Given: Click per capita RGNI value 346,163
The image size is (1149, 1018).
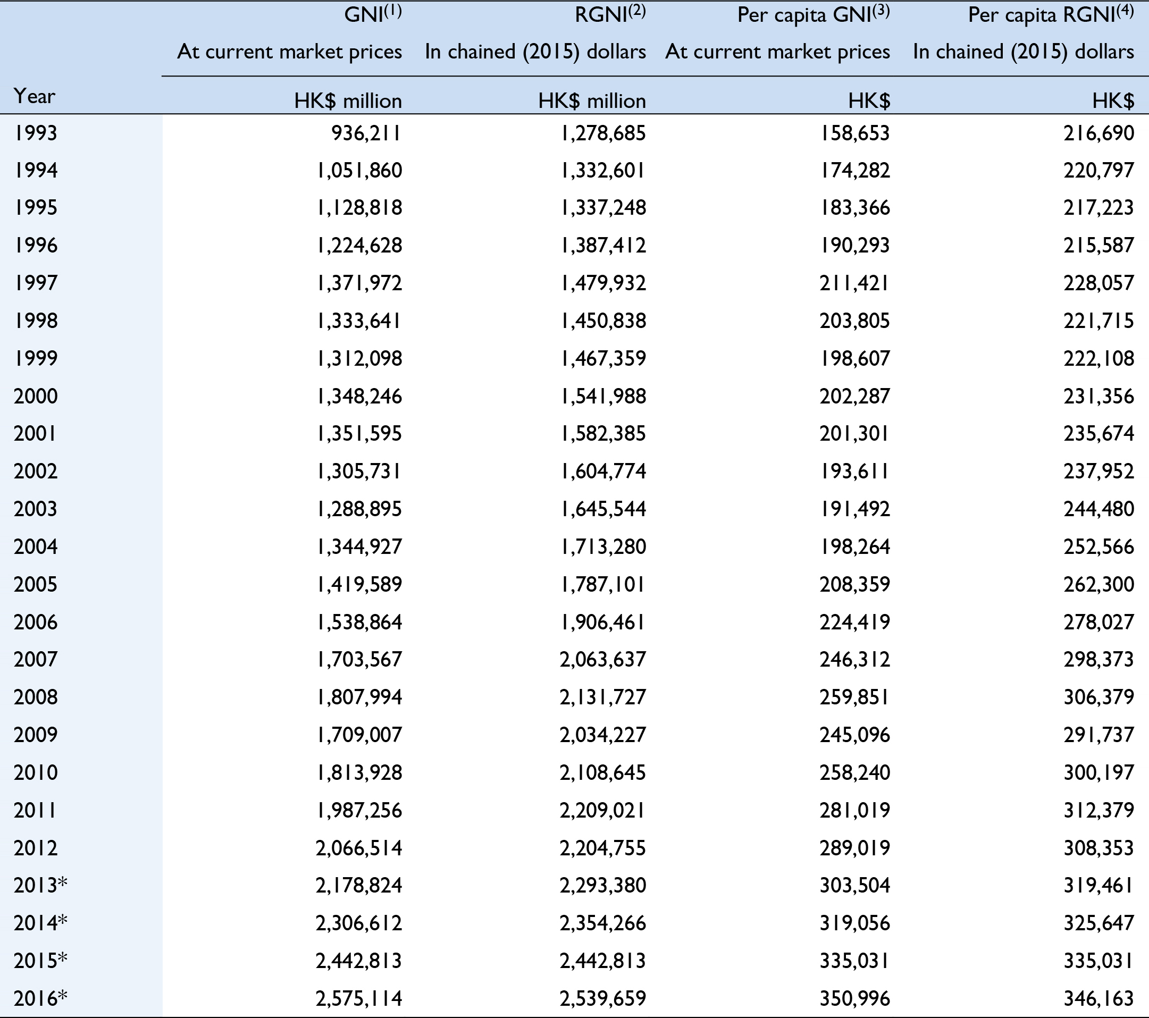Looking at the screenshot, I should (x=1098, y=998).
